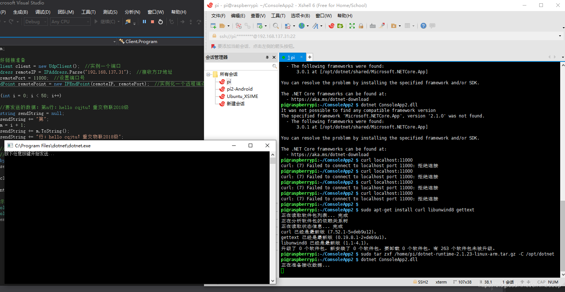565x292 pixels.
Task: Restart debugging with the circular arrow icon
Action: [161, 22]
